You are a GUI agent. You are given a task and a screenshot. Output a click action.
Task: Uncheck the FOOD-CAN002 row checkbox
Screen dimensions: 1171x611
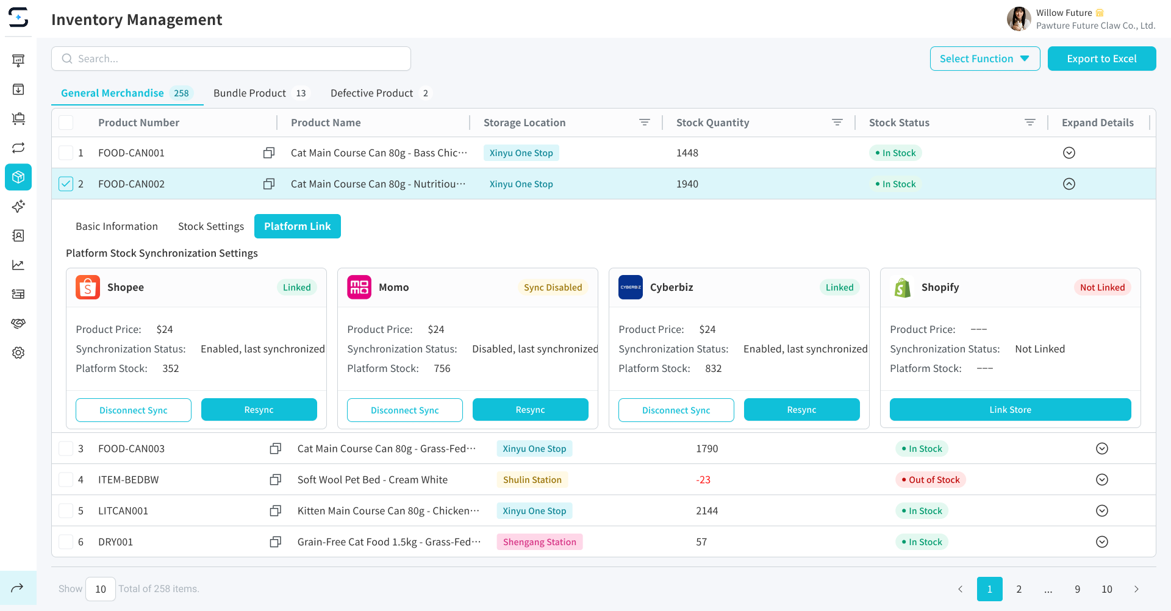(x=66, y=184)
